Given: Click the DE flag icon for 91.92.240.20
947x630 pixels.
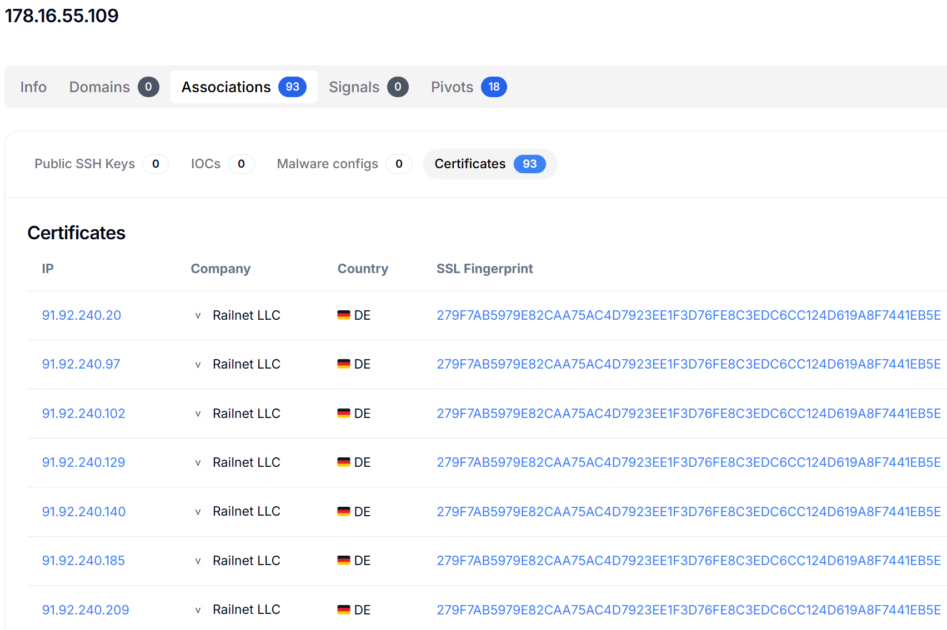Looking at the screenshot, I should click(344, 315).
